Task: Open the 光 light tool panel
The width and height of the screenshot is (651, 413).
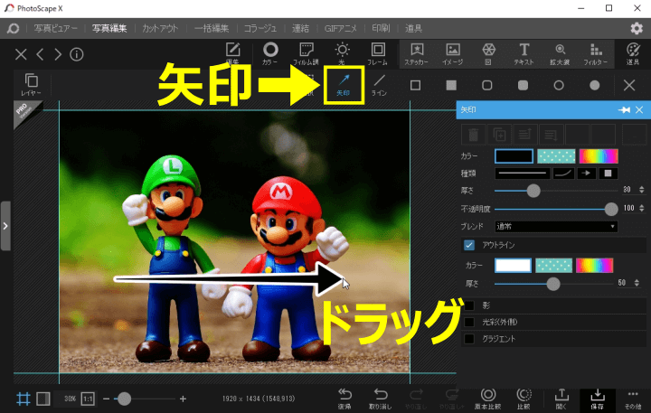Action: click(x=342, y=53)
